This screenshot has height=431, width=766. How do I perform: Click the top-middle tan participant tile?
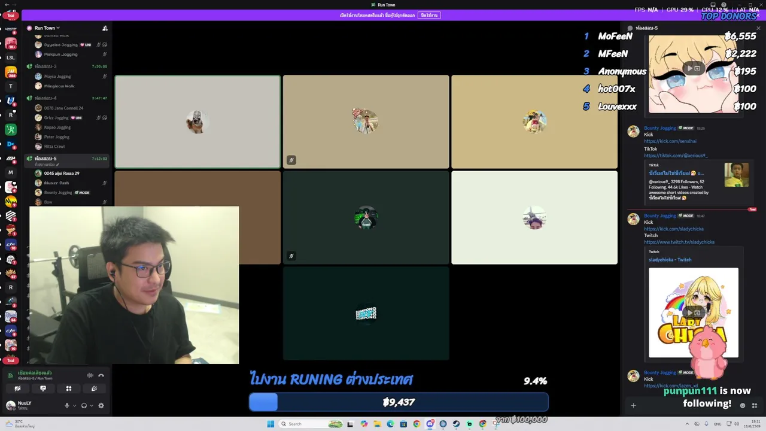pyautogui.click(x=366, y=122)
